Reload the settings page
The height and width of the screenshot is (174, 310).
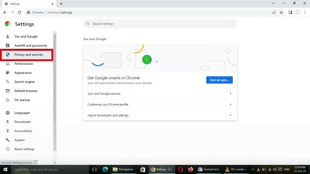[19, 13]
